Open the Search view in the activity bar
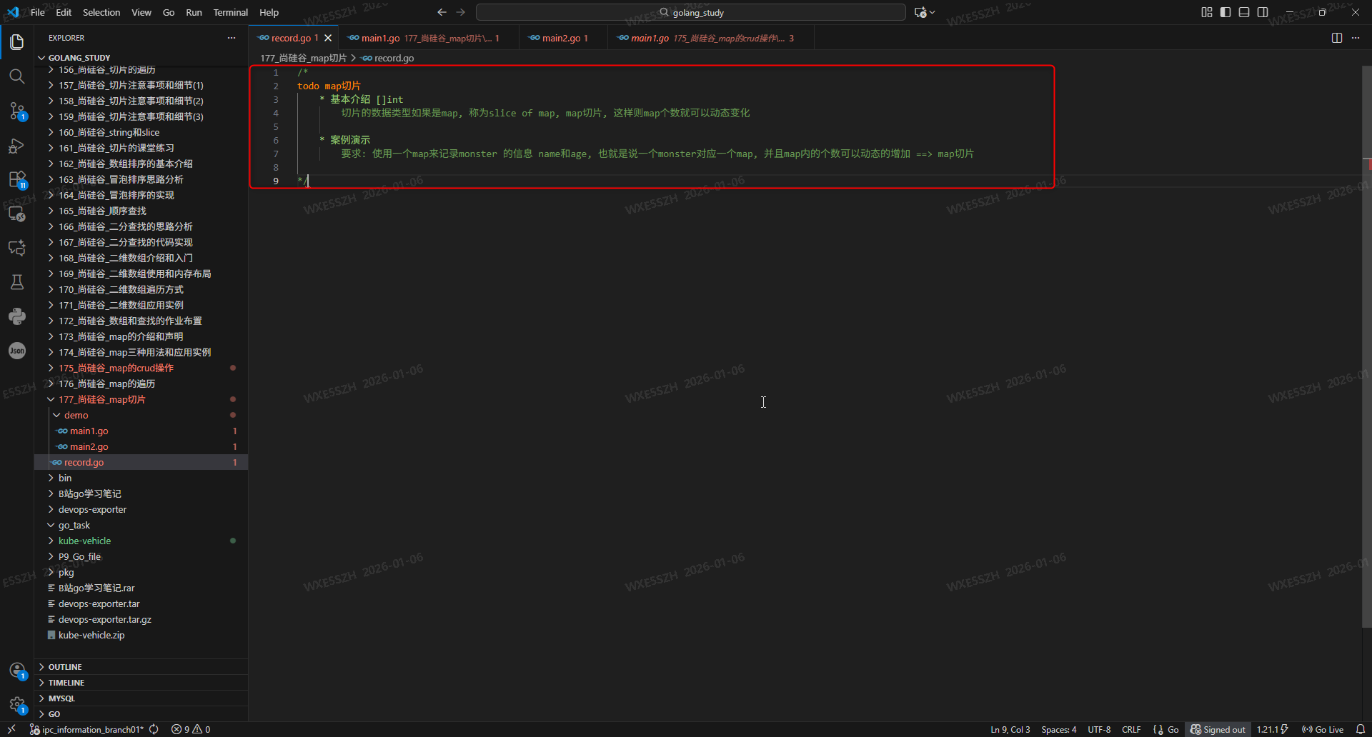This screenshot has height=737, width=1372. point(17,76)
